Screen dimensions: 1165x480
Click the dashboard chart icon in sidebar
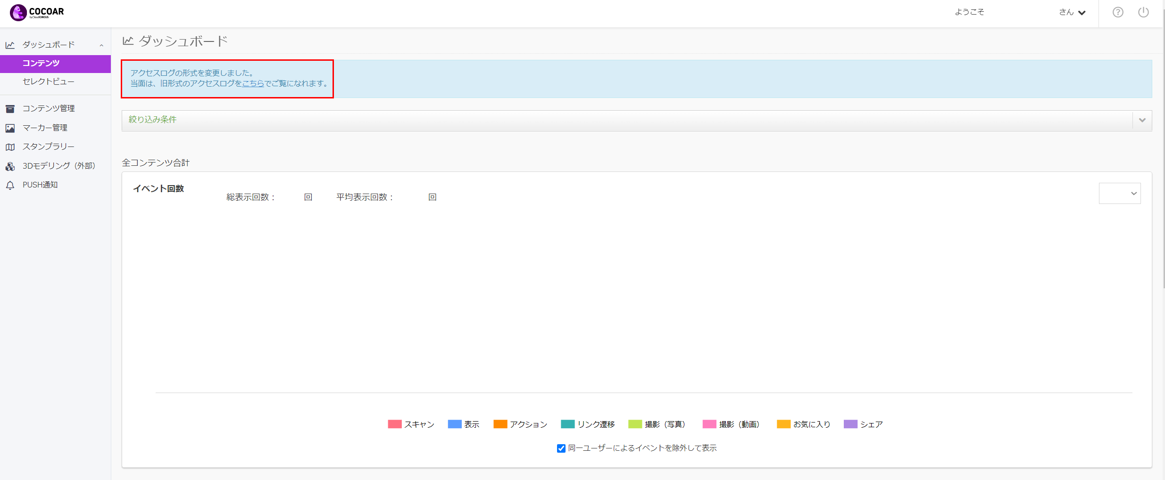pyautogui.click(x=10, y=45)
